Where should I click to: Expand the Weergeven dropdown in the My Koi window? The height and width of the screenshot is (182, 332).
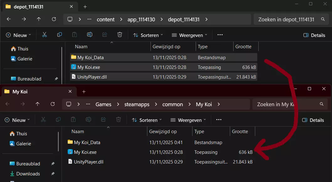[188, 120]
